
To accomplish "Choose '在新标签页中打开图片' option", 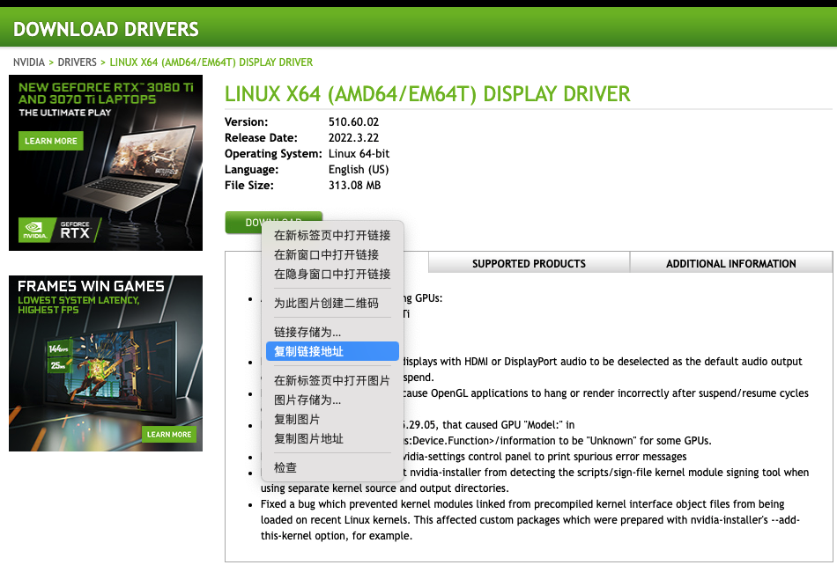I will [332, 380].
